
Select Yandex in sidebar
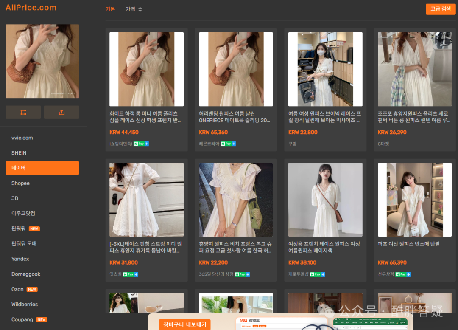(x=20, y=259)
